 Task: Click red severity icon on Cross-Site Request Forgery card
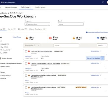coord(29,51)
